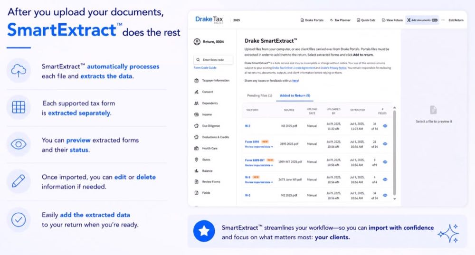
Task: Select source file 1099-INT 2025.pdf
Action: pos(290,162)
